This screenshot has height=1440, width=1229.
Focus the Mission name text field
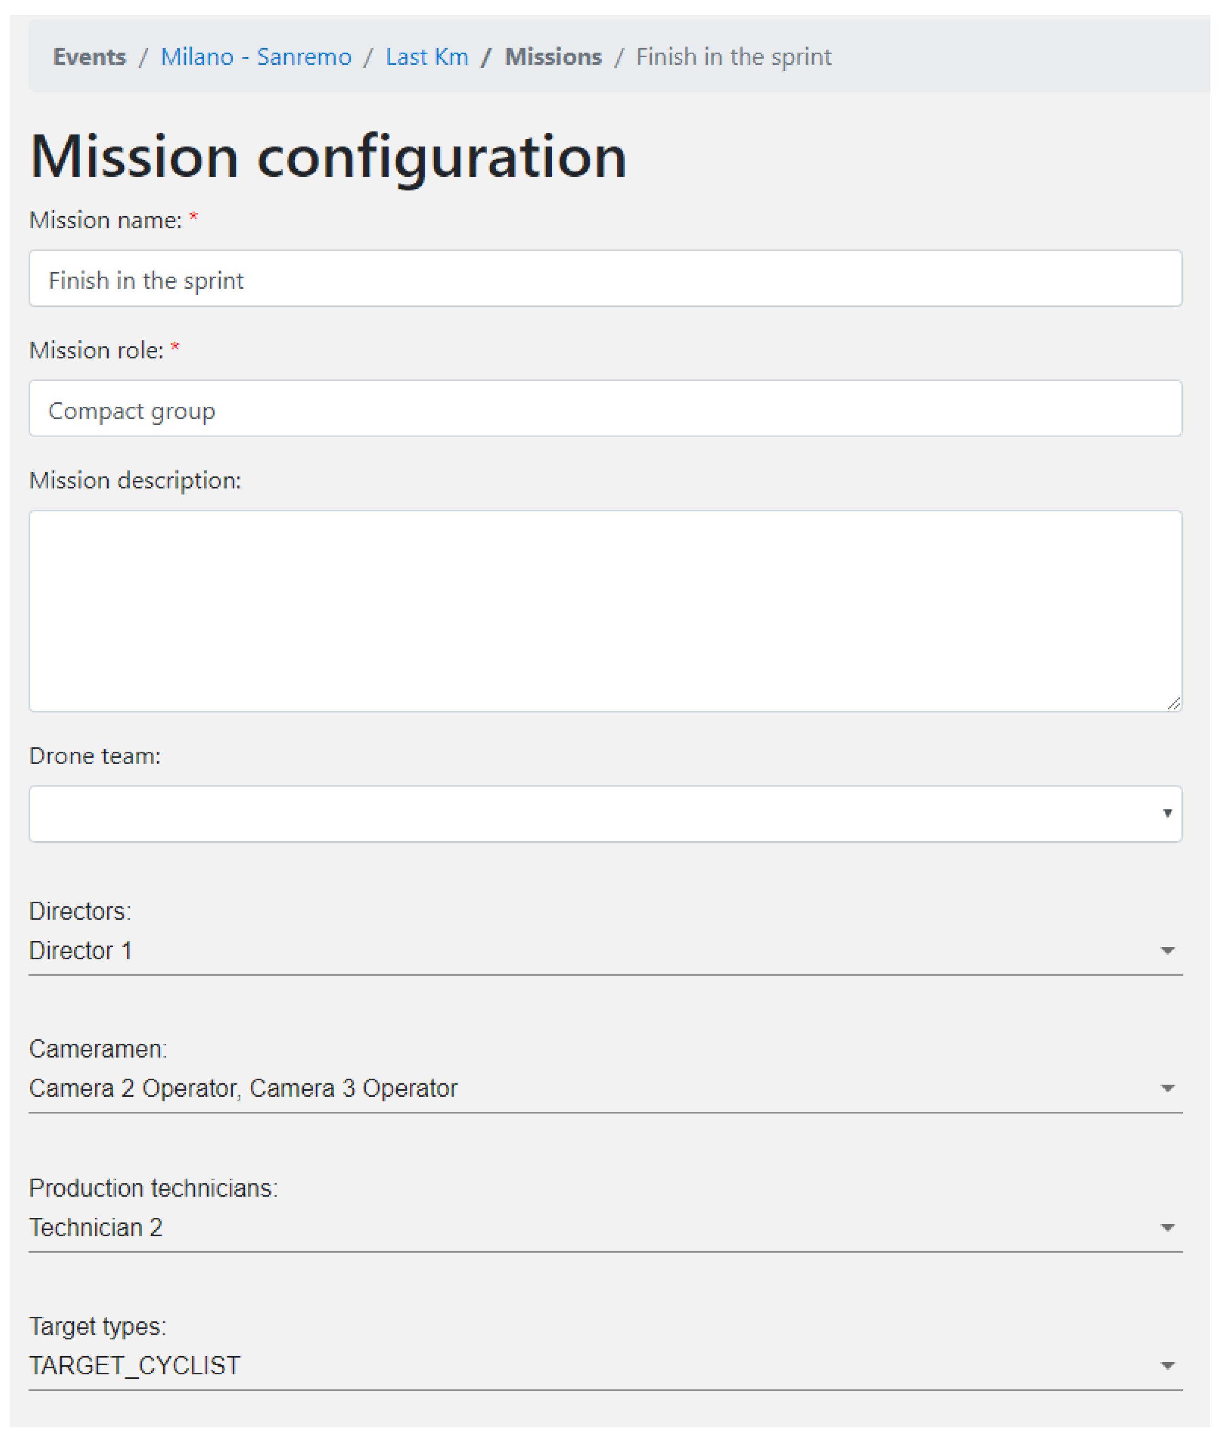pos(605,279)
